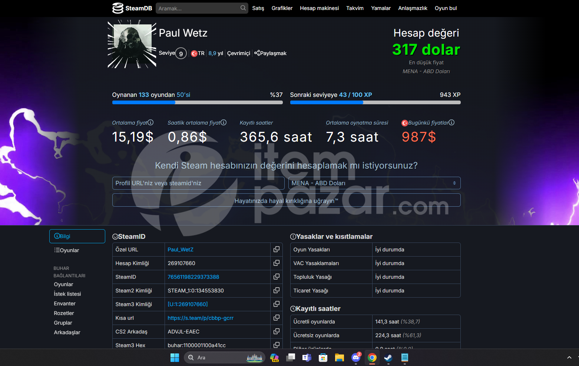Click the played games progress bar

click(197, 102)
